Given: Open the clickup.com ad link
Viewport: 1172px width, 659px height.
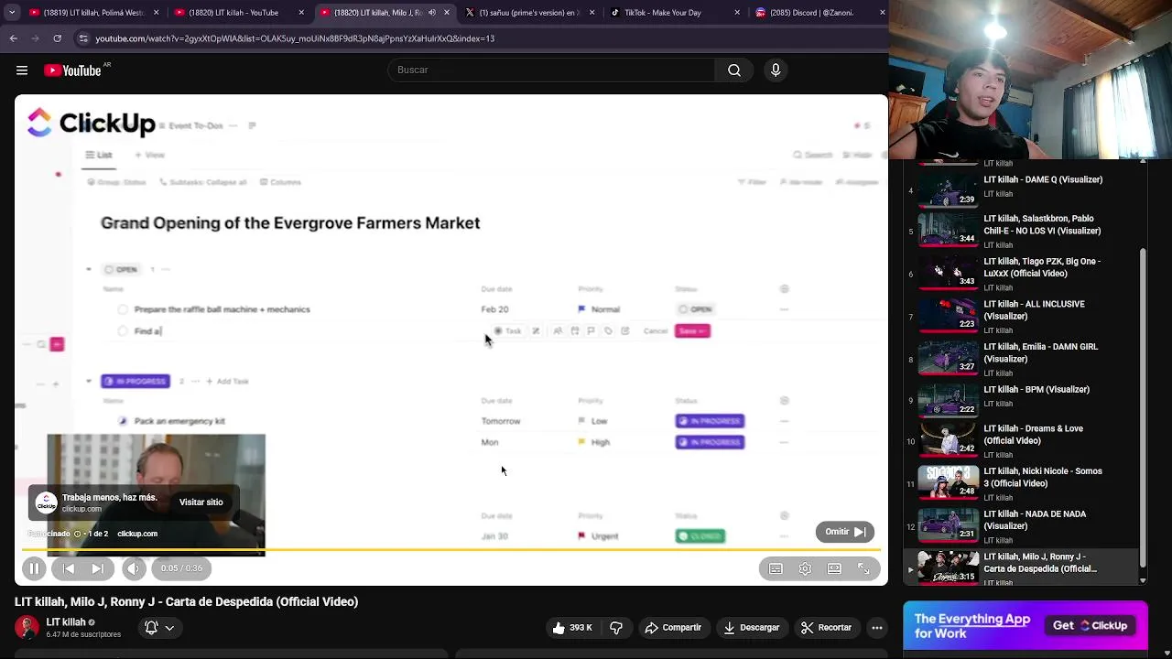Looking at the screenshot, I should (x=137, y=534).
